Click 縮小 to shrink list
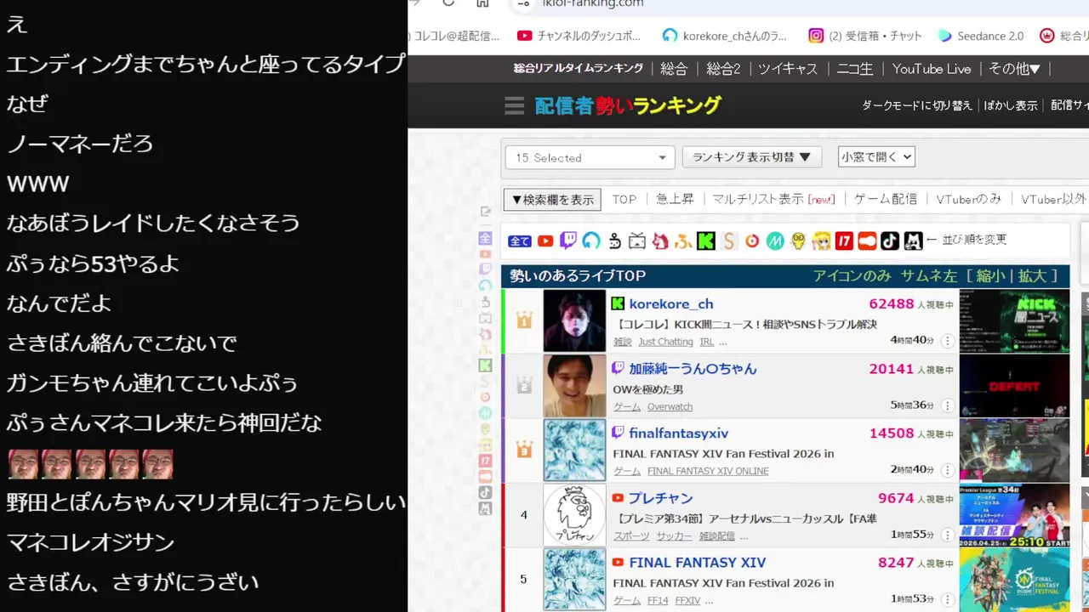This screenshot has width=1089, height=612. point(993,275)
